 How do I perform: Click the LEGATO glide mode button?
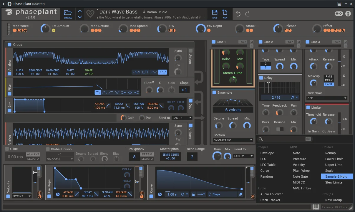click(33, 159)
